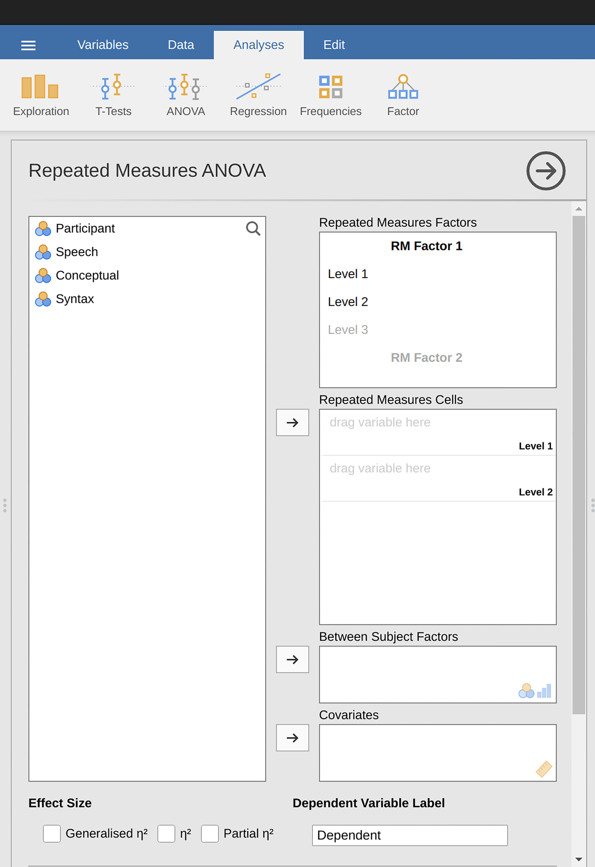
Task: Select the Speech variable
Action: [77, 252]
